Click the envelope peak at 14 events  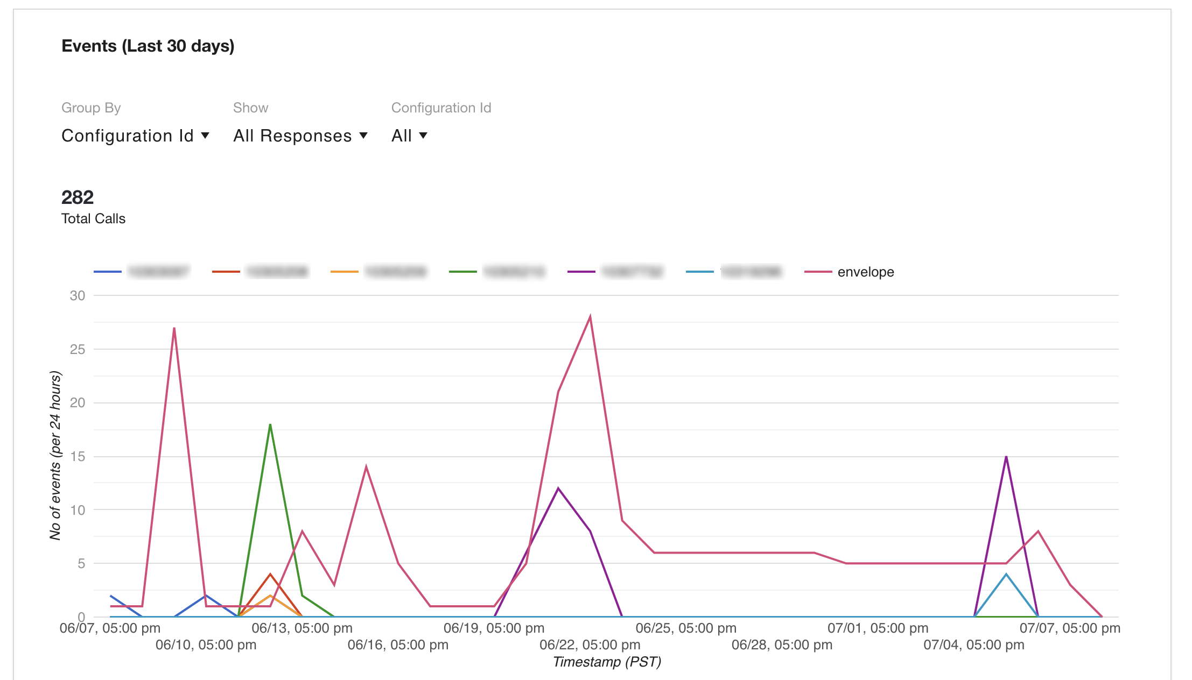(x=366, y=467)
